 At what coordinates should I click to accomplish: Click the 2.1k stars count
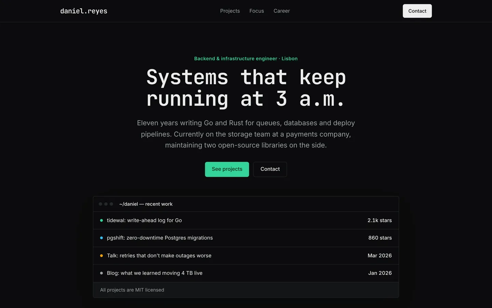point(380,220)
